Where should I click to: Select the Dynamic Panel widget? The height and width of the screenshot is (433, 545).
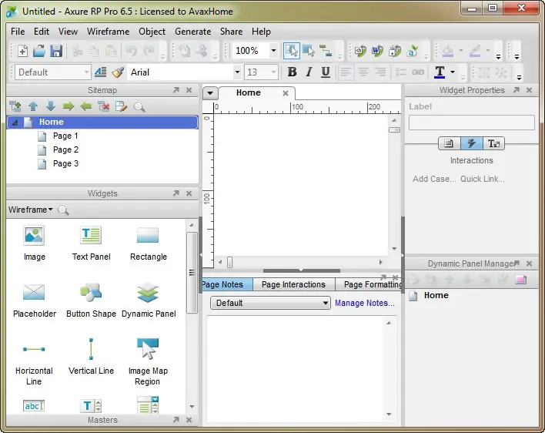[149, 300]
